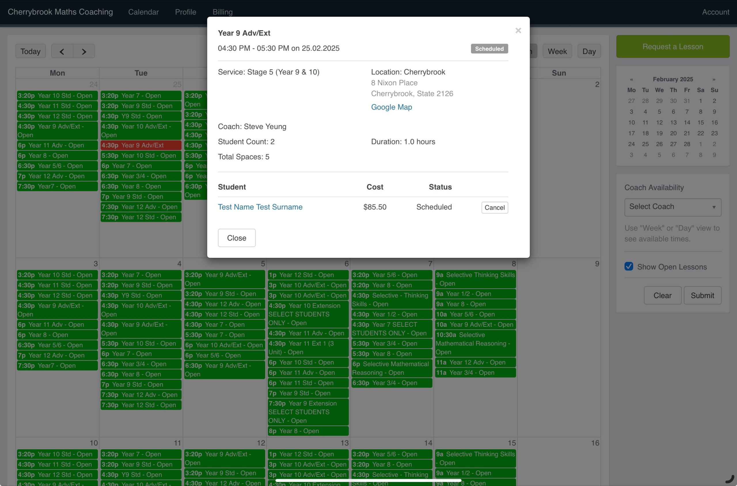Switch to Week view
This screenshot has width=737, height=486.
(557, 52)
